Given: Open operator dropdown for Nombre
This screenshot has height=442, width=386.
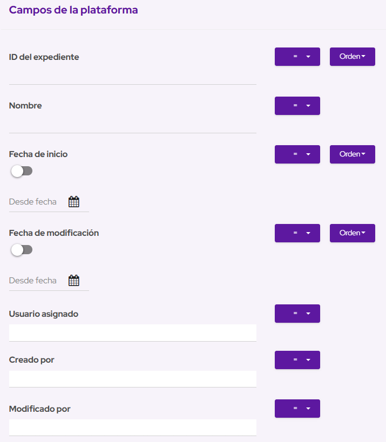Looking at the screenshot, I should click(297, 106).
